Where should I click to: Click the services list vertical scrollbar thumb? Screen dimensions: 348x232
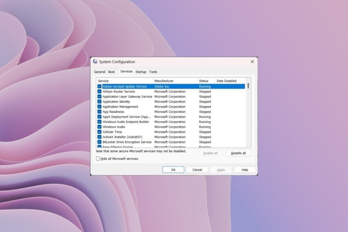click(248, 86)
